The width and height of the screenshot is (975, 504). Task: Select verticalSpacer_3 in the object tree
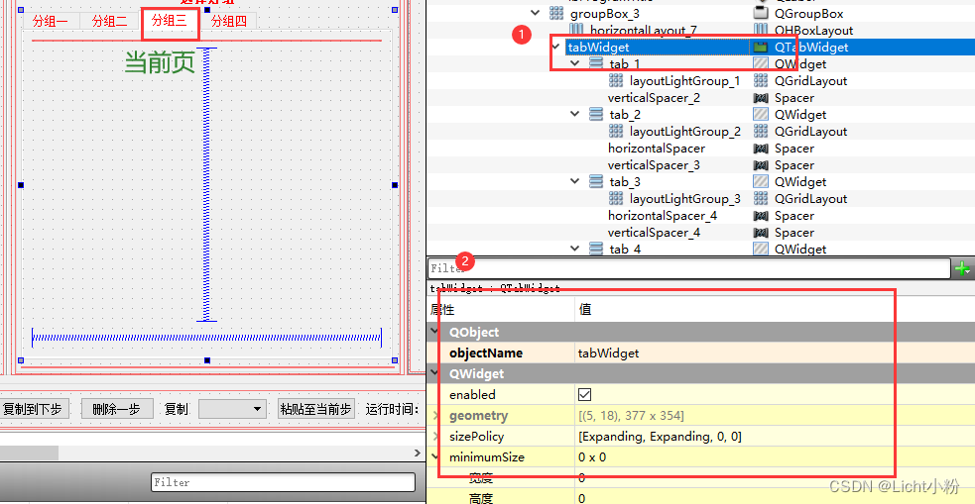655,165
